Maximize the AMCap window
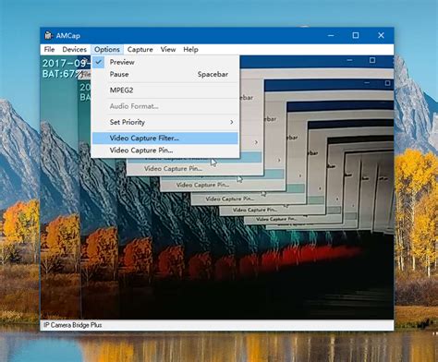438x362 pixels. 356,35
